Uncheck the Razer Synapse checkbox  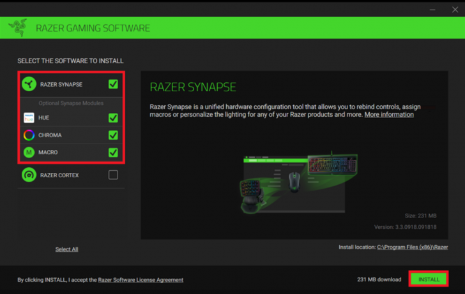tap(113, 84)
